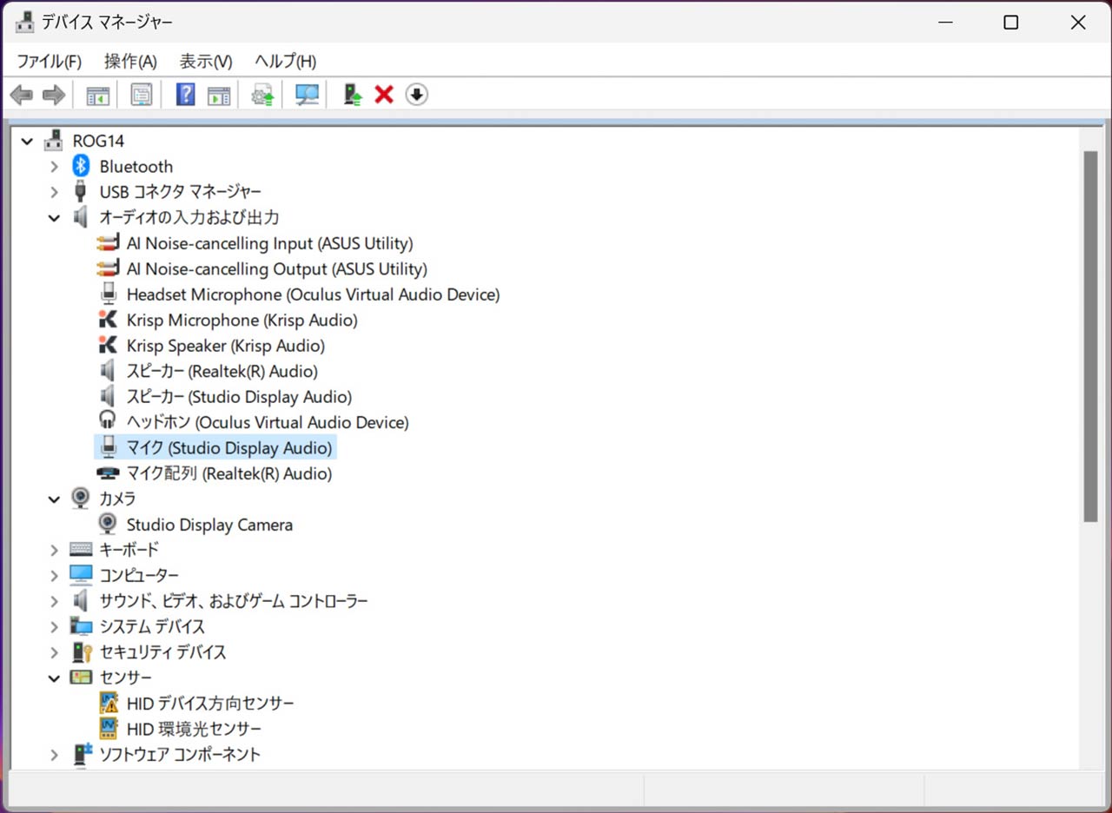
Task: Click the red X uninstall device icon
Action: point(384,95)
